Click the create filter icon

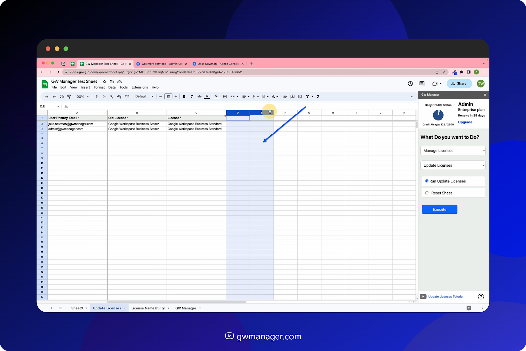click(308, 97)
